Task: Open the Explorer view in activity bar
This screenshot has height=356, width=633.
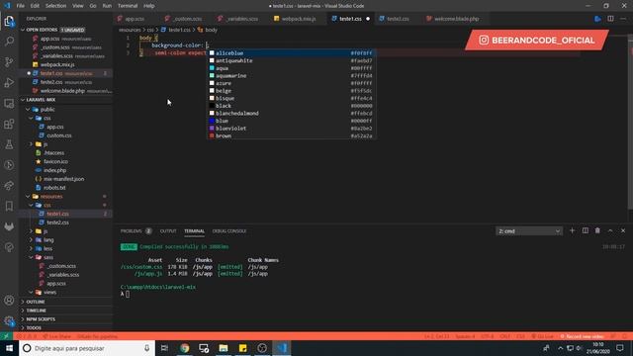Action: tap(9, 21)
